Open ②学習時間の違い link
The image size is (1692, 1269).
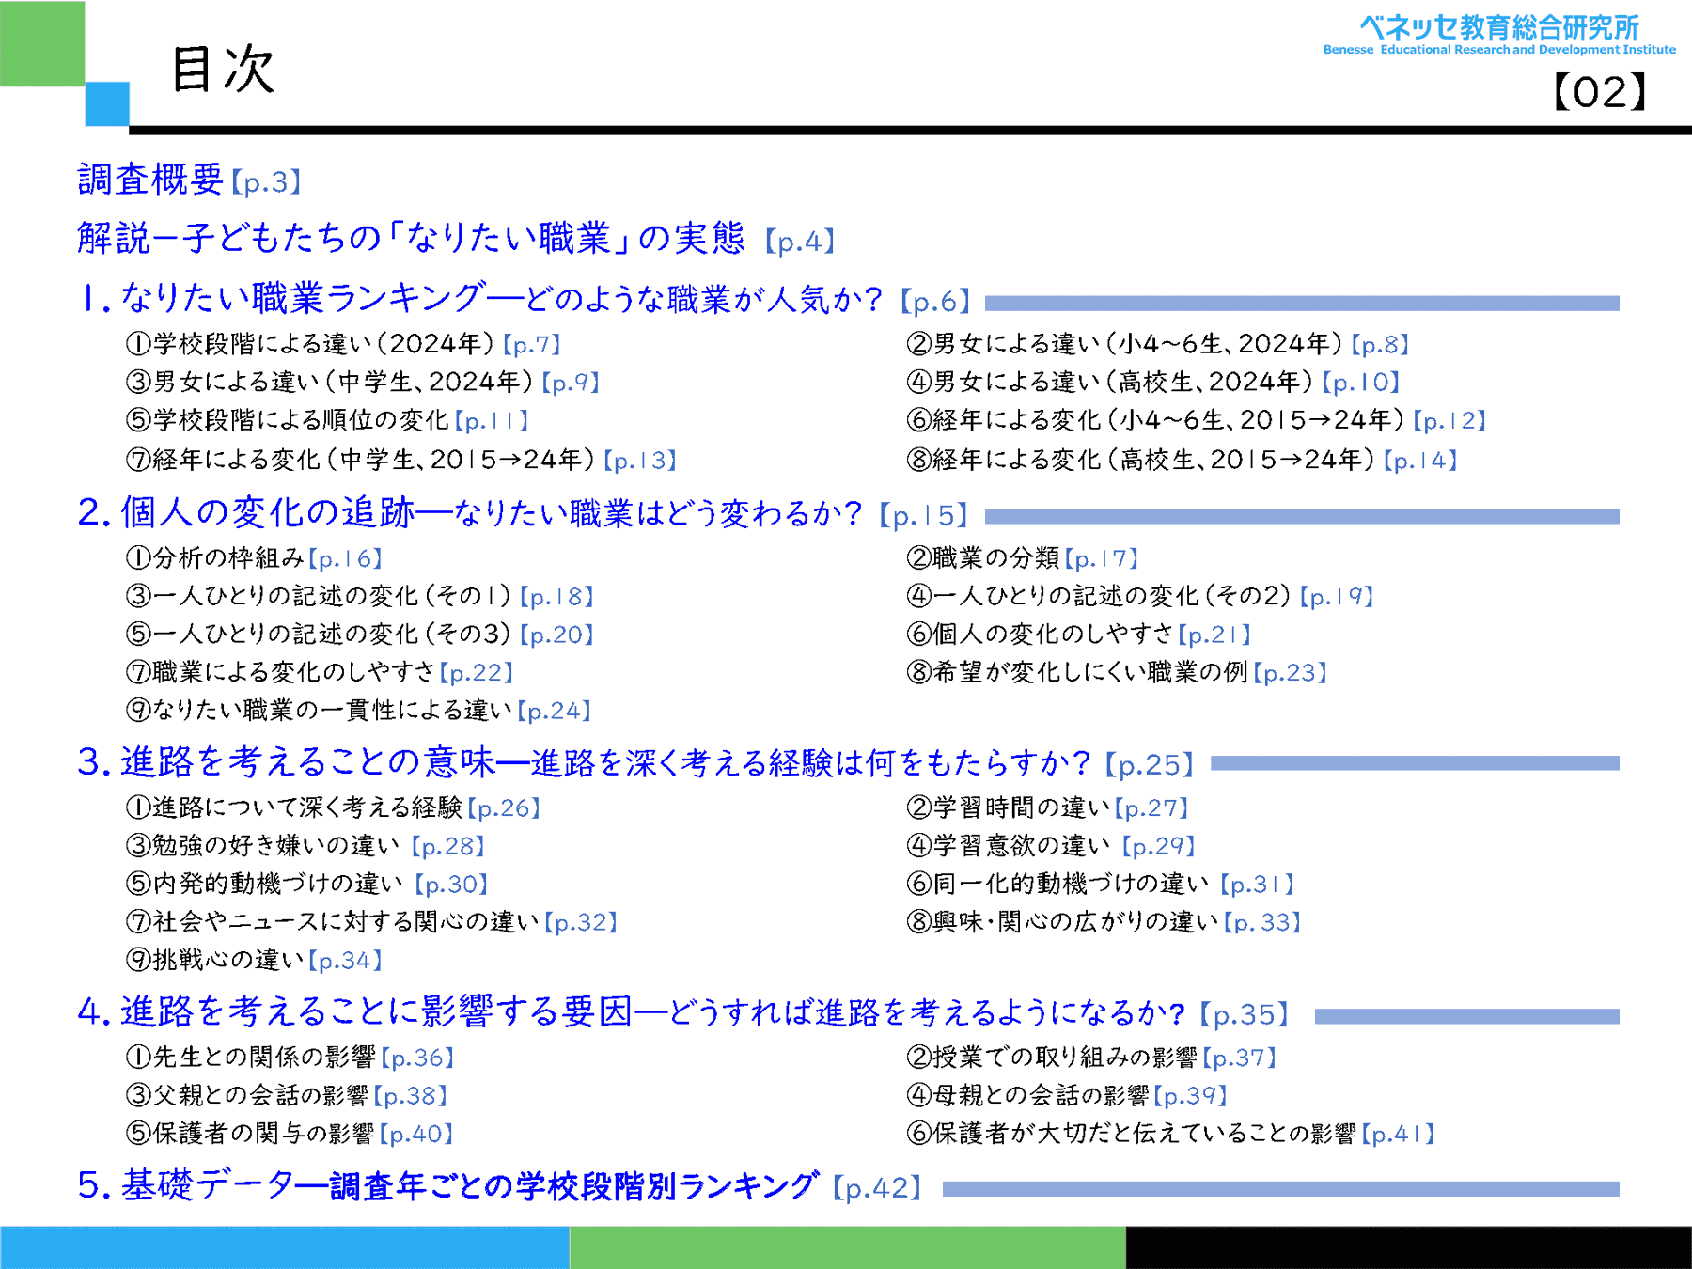(x=1047, y=807)
